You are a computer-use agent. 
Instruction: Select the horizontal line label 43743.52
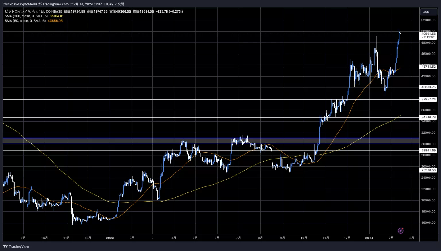[429, 67]
